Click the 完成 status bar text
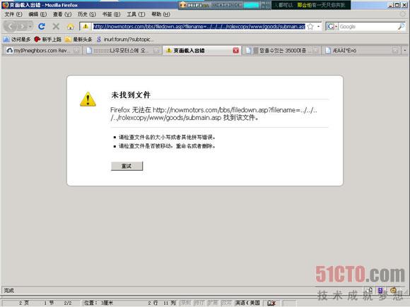Image resolution: width=410 pixels, height=307 pixels. point(9,290)
